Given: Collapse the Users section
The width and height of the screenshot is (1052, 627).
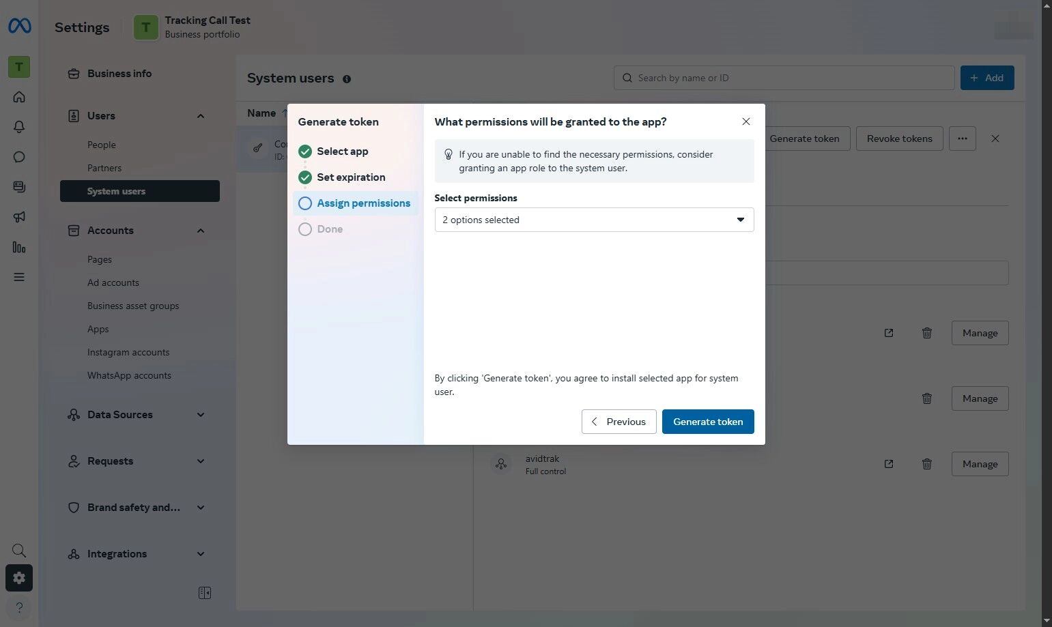Looking at the screenshot, I should pos(200,116).
